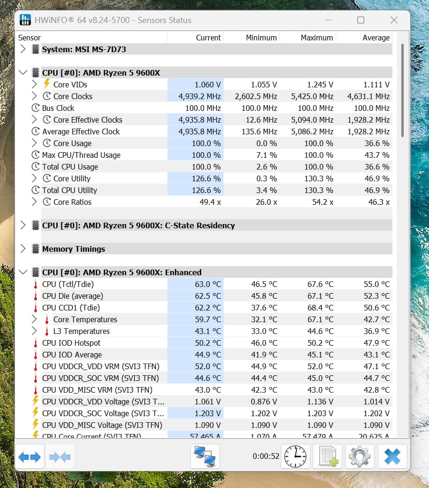
Task: Click thermometer icon beside CPU VDD_MISC VRM
Action: 36,390
